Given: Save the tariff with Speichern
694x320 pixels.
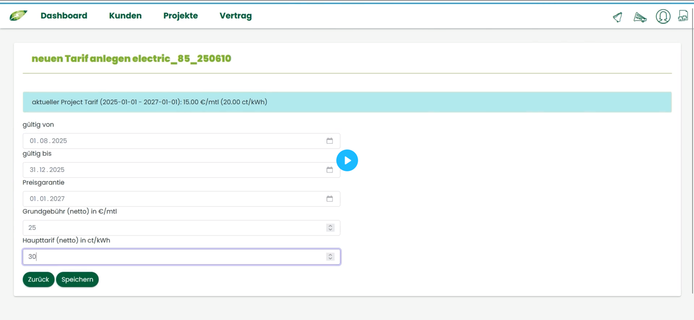Looking at the screenshot, I should [x=77, y=279].
